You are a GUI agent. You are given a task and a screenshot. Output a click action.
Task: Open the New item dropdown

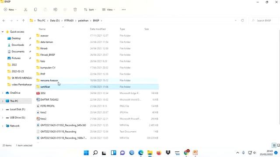[x=10, y=10]
